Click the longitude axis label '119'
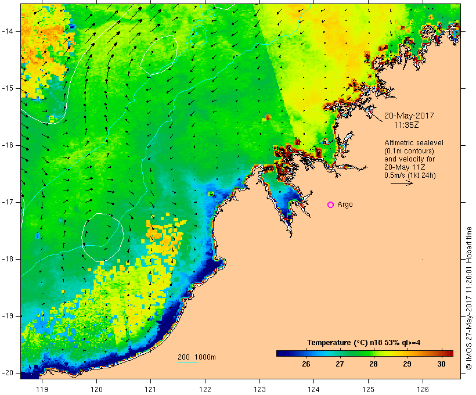The height and width of the screenshot is (395, 476). tap(42, 389)
